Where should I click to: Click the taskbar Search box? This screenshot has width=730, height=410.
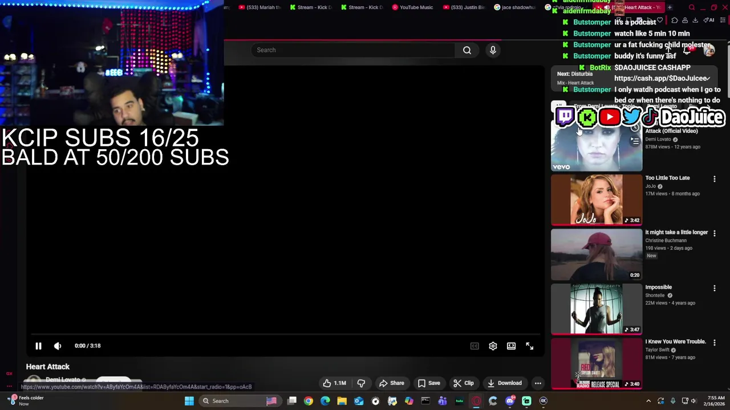tap(240, 401)
